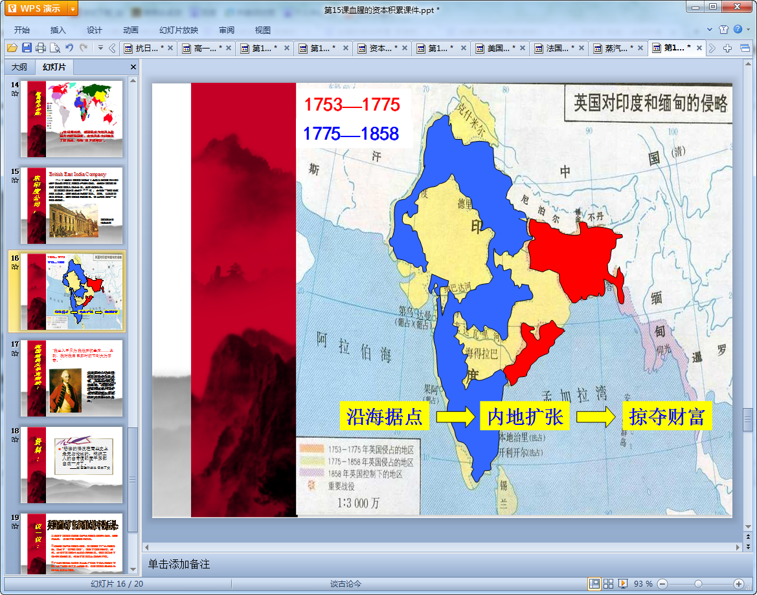Toggle animation star on slide 16
The width and height of the screenshot is (757, 595).
tap(15, 266)
